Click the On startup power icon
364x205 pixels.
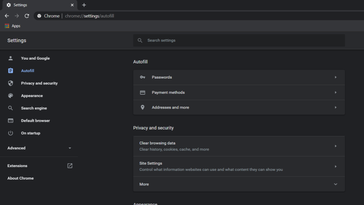coord(11,133)
